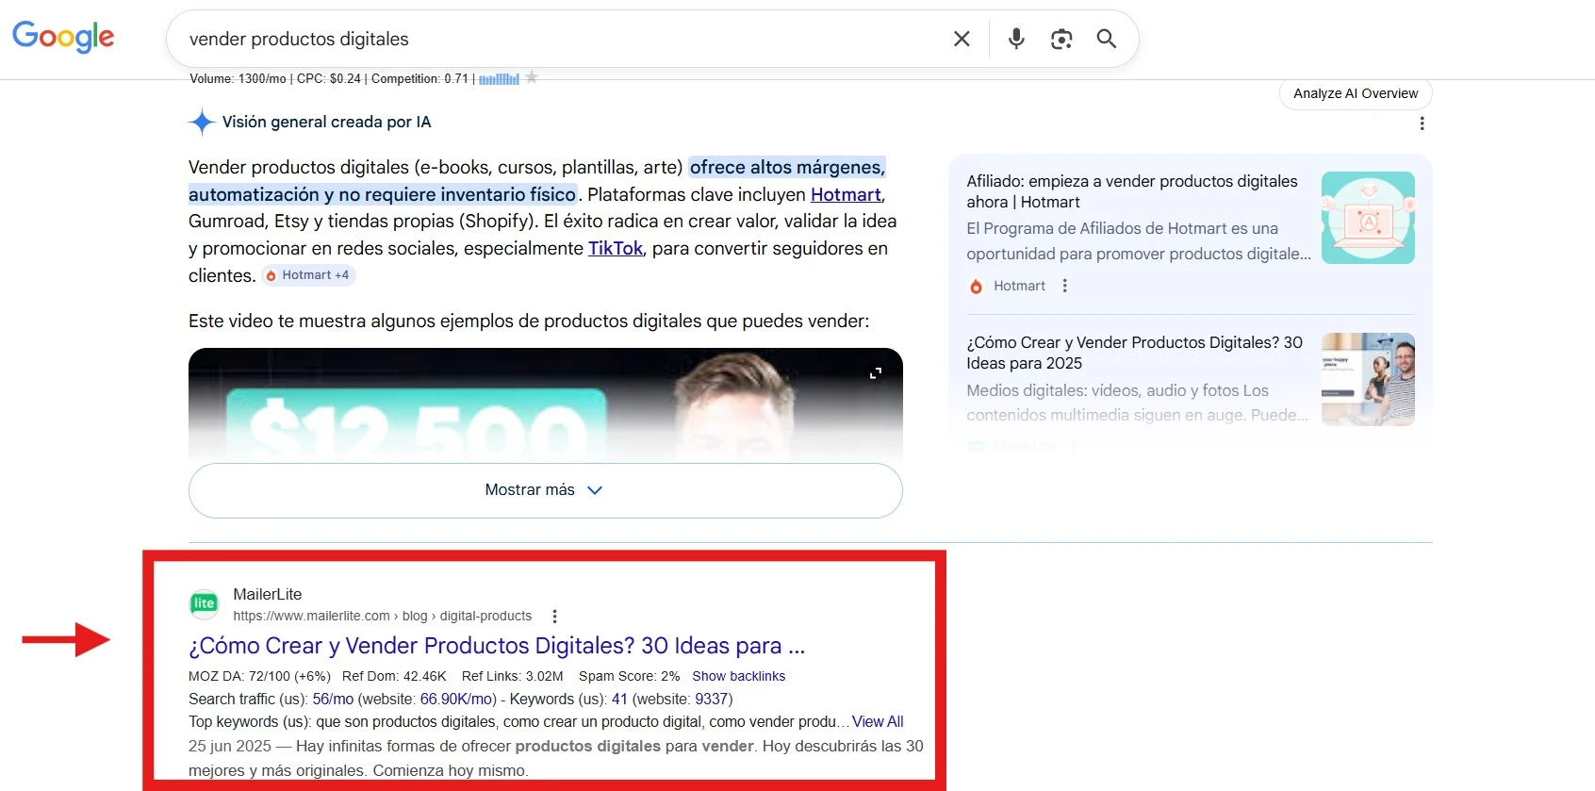Click the 'MOZ DA: 72/100 (+6%)' metric
The width and height of the screenshot is (1595, 791).
pos(259,676)
